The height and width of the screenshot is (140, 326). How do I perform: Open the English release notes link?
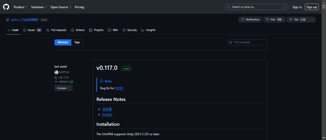pyautogui.click(x=107, y=115)
